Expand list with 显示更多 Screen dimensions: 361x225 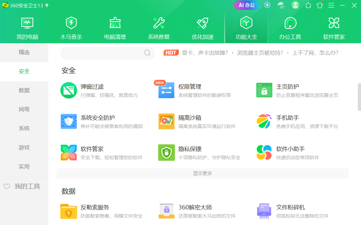pyautogui.click(x=202, y=174)
